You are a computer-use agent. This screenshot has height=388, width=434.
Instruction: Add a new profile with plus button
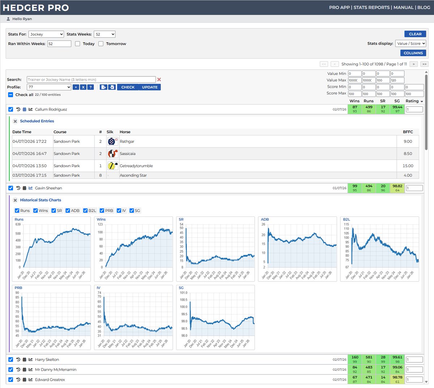[x=76, y=87]
